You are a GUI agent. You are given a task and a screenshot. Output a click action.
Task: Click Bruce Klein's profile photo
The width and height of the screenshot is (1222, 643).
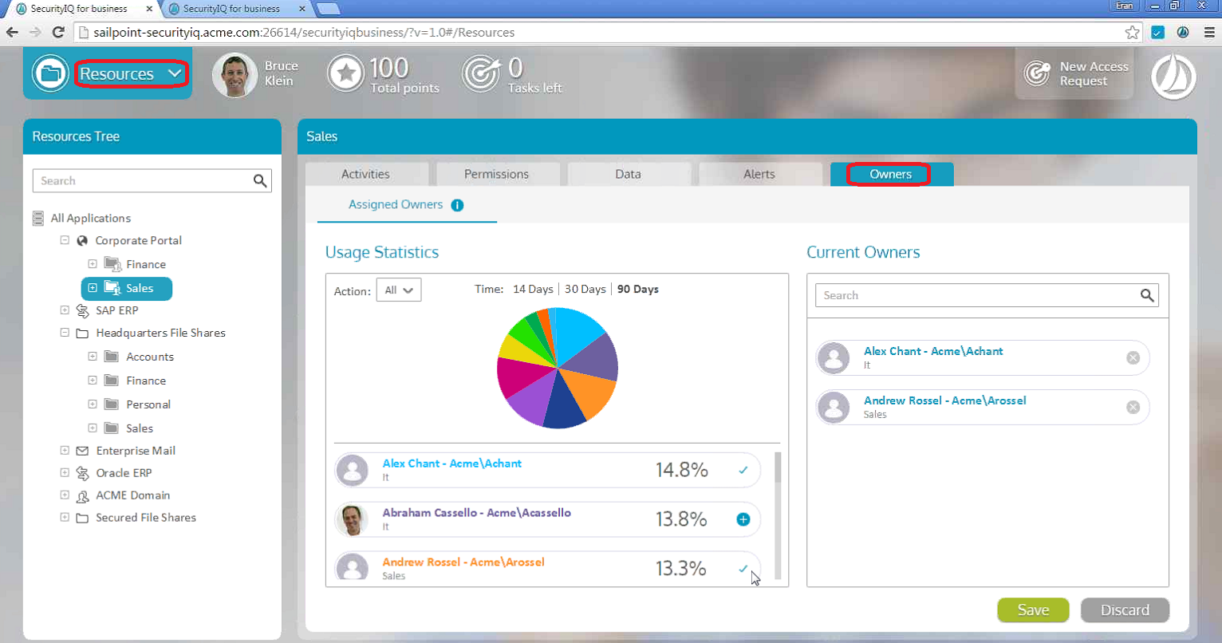(x=235, y=75)
